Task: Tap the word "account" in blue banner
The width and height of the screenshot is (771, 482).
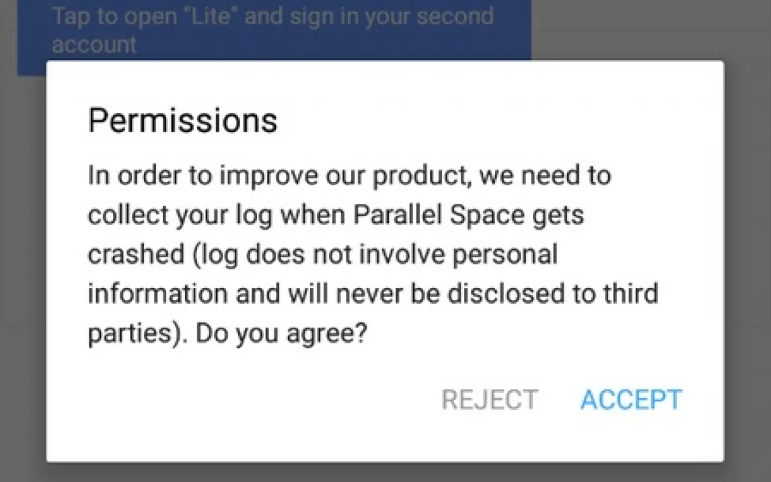Action: click(x=94, y=44)
